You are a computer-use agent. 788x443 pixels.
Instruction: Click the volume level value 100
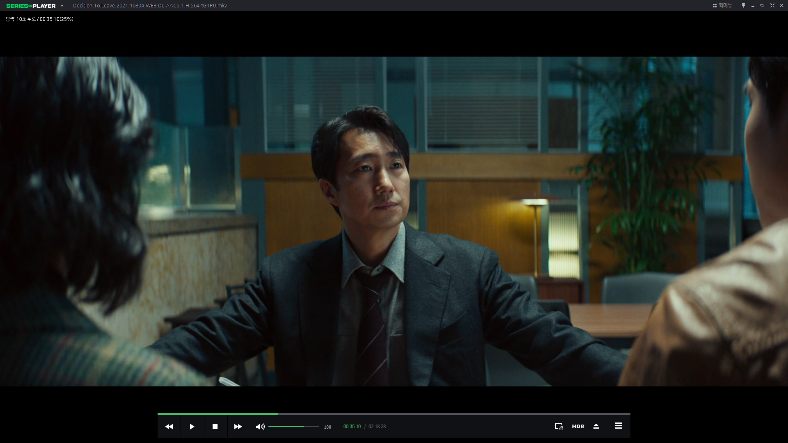point(328,427)
